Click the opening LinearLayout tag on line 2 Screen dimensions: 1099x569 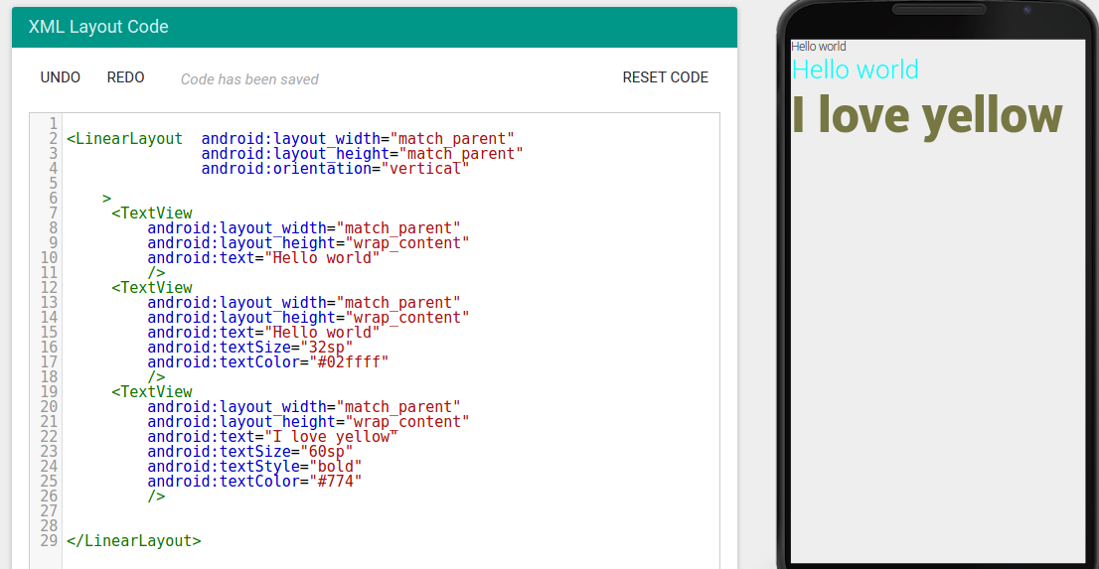click(125, 139)
